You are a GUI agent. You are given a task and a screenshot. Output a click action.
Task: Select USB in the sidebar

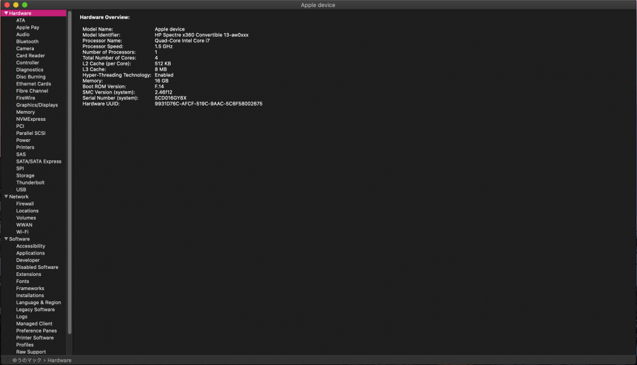pyautogui.click(x=21, y=189)
